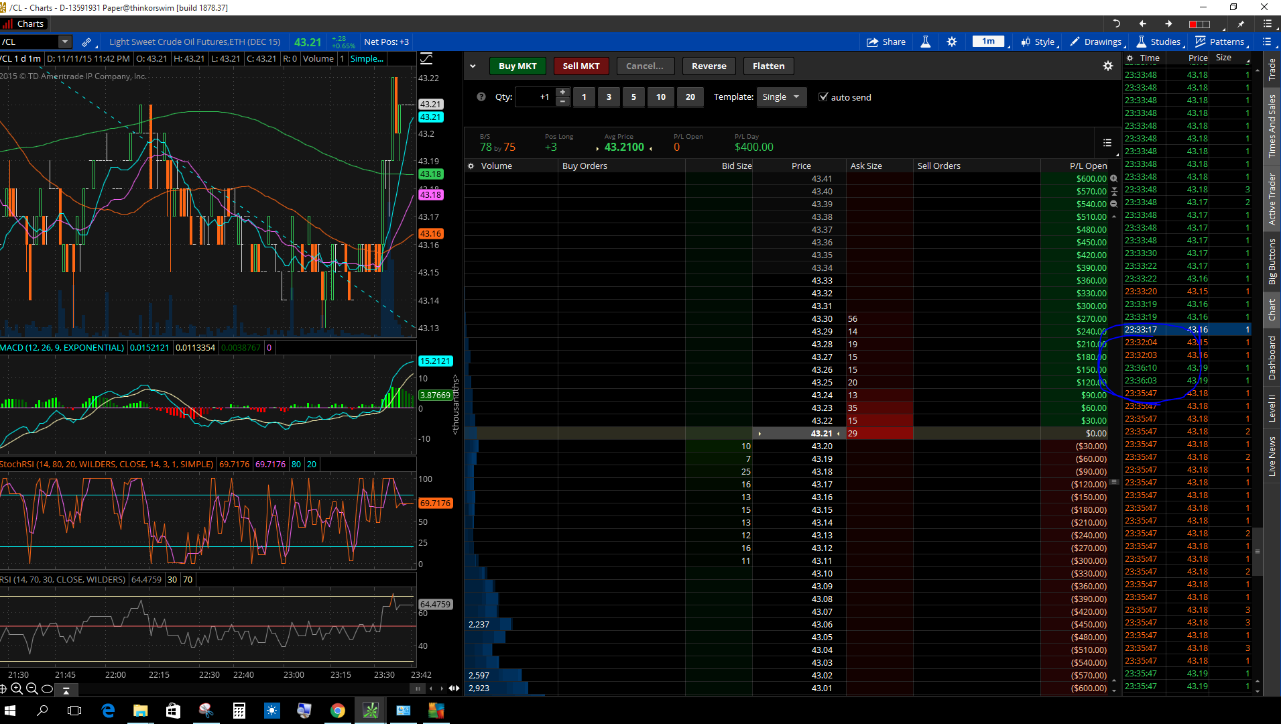Image resolution: width=1281 pixels, height=724 pixels.
Task: Toggle the chart lower panel collapse button
Action: tap(66, 689)
